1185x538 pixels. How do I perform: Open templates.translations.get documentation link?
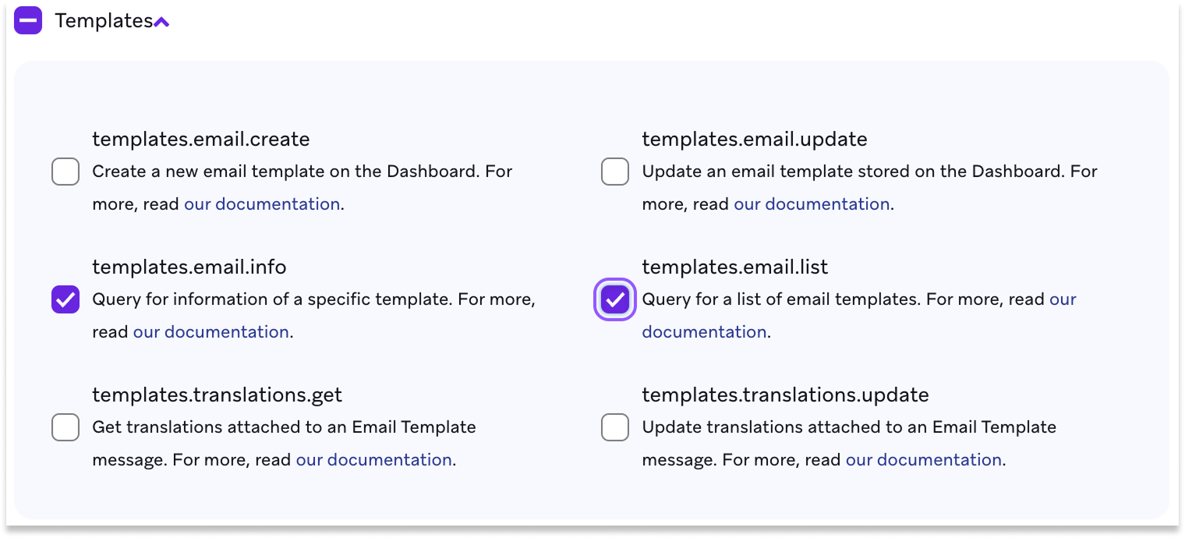pyautogui.click(x=374, y=460)
